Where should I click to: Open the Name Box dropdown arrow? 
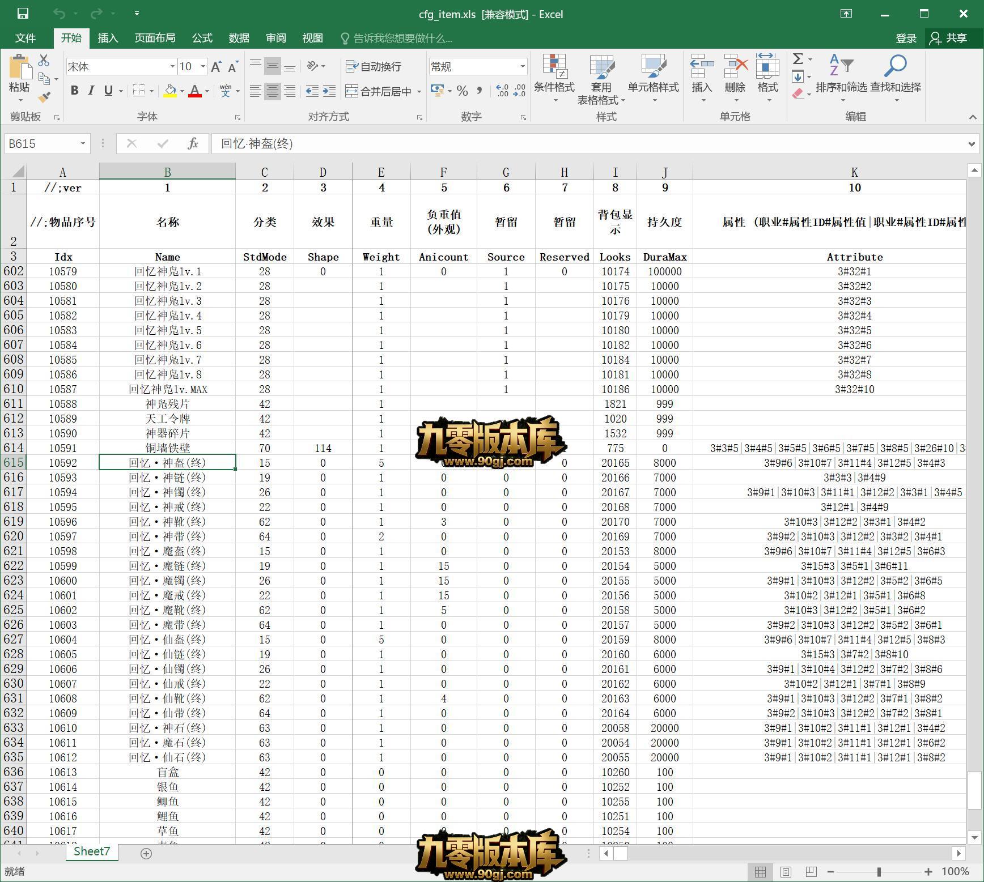click(x=83, y=144)
